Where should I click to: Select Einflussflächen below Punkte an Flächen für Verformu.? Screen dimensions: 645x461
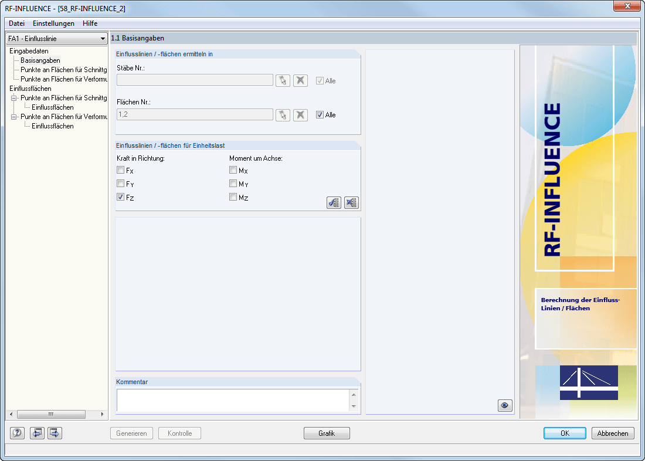point(53,126)
